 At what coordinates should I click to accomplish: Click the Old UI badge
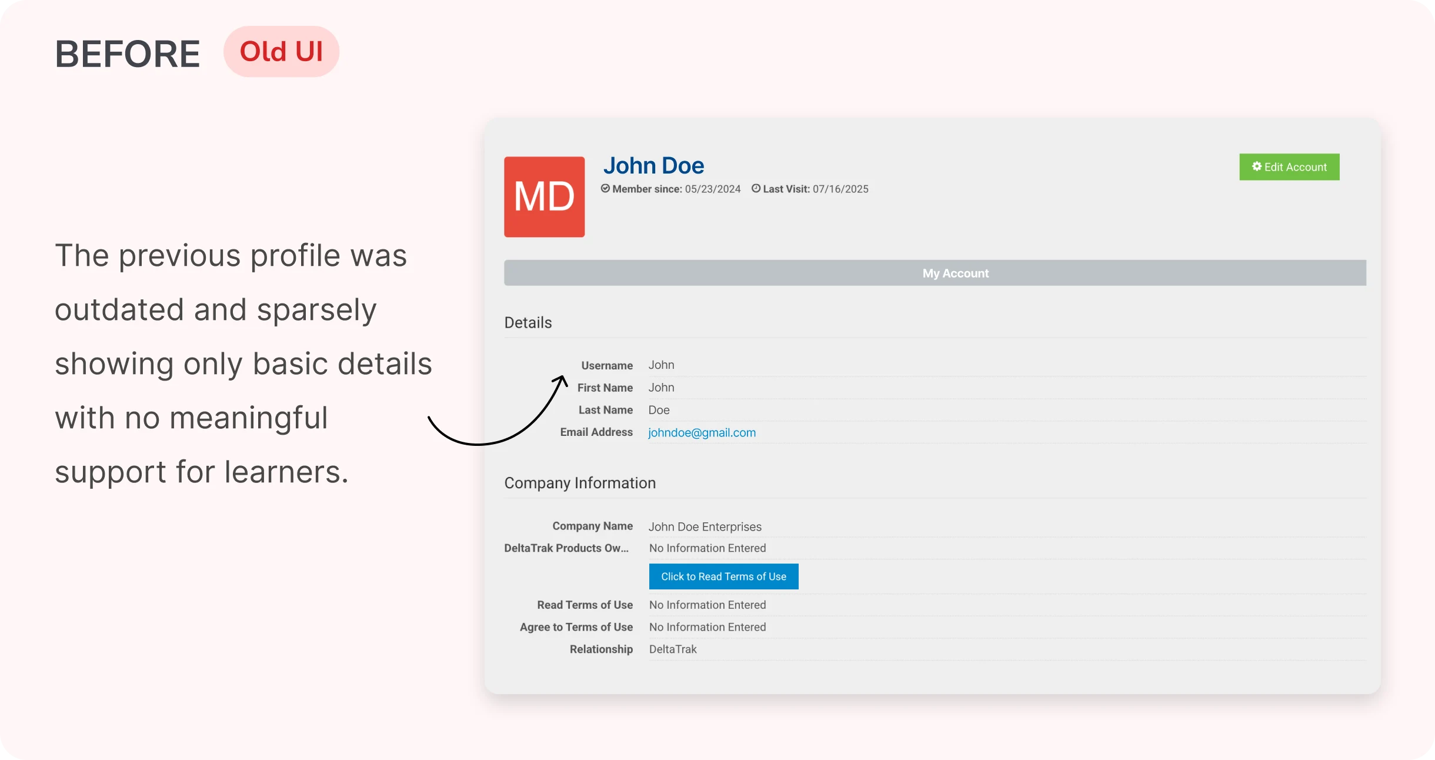[x=281, y=52]
